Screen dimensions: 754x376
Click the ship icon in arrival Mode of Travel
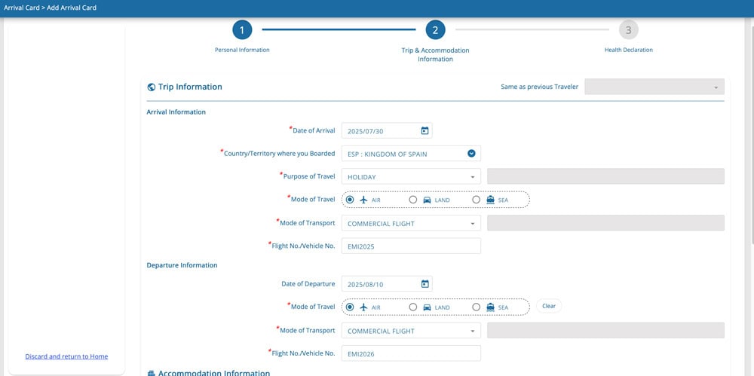tap(490, 200)
